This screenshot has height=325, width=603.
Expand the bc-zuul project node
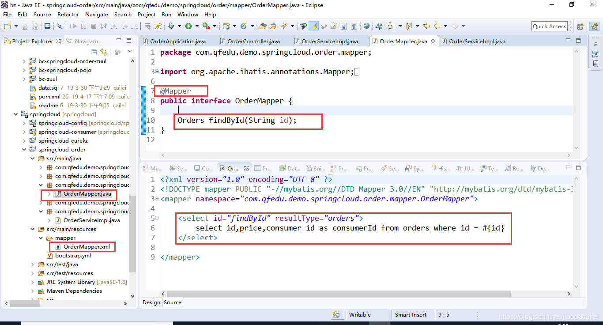[x=24, y=79]
